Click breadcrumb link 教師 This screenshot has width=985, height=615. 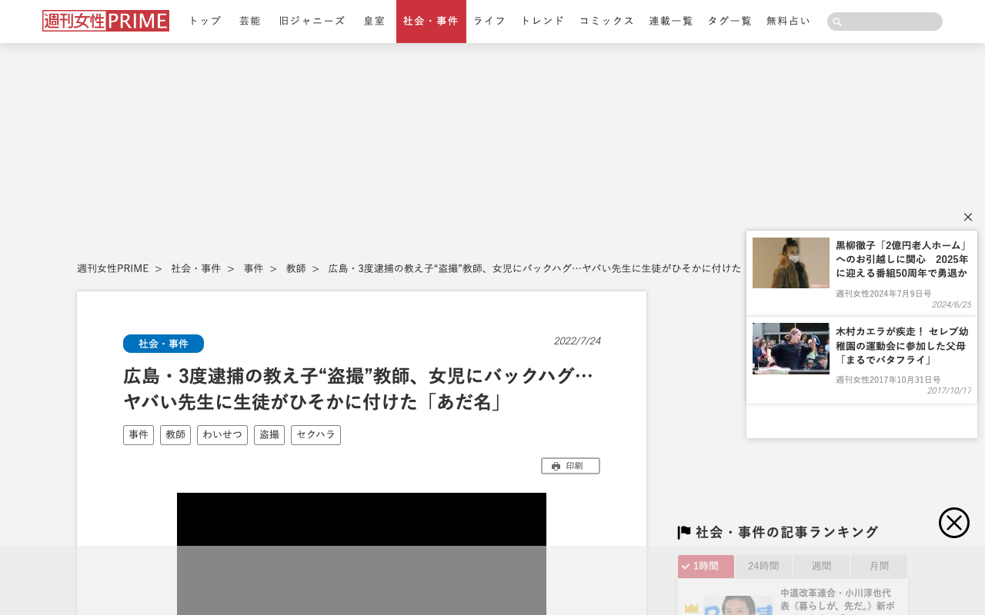tap(296, 268)
